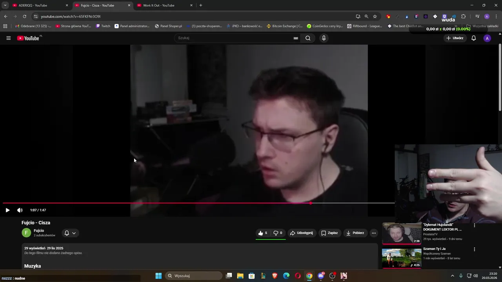Click the Szaman Ty i Ja title
Image resolution: width=502 pixels, height=282 pixels.
434,249
